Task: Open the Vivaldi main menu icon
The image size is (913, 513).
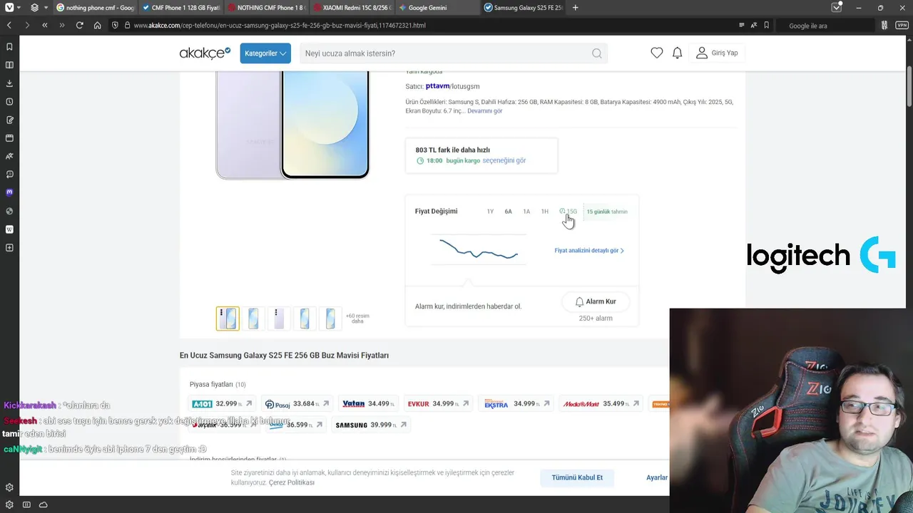Action: (9, 8)
